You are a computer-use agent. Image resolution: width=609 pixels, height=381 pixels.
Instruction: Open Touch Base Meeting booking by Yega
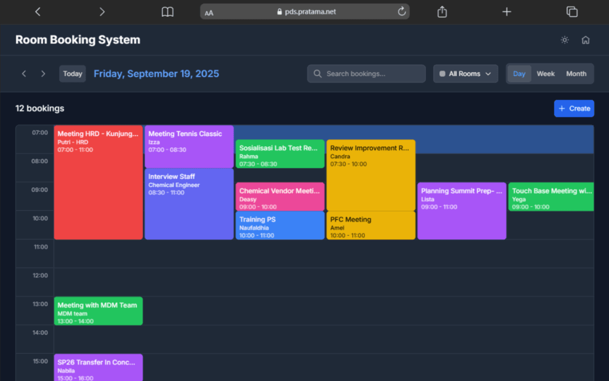(551, 196)
